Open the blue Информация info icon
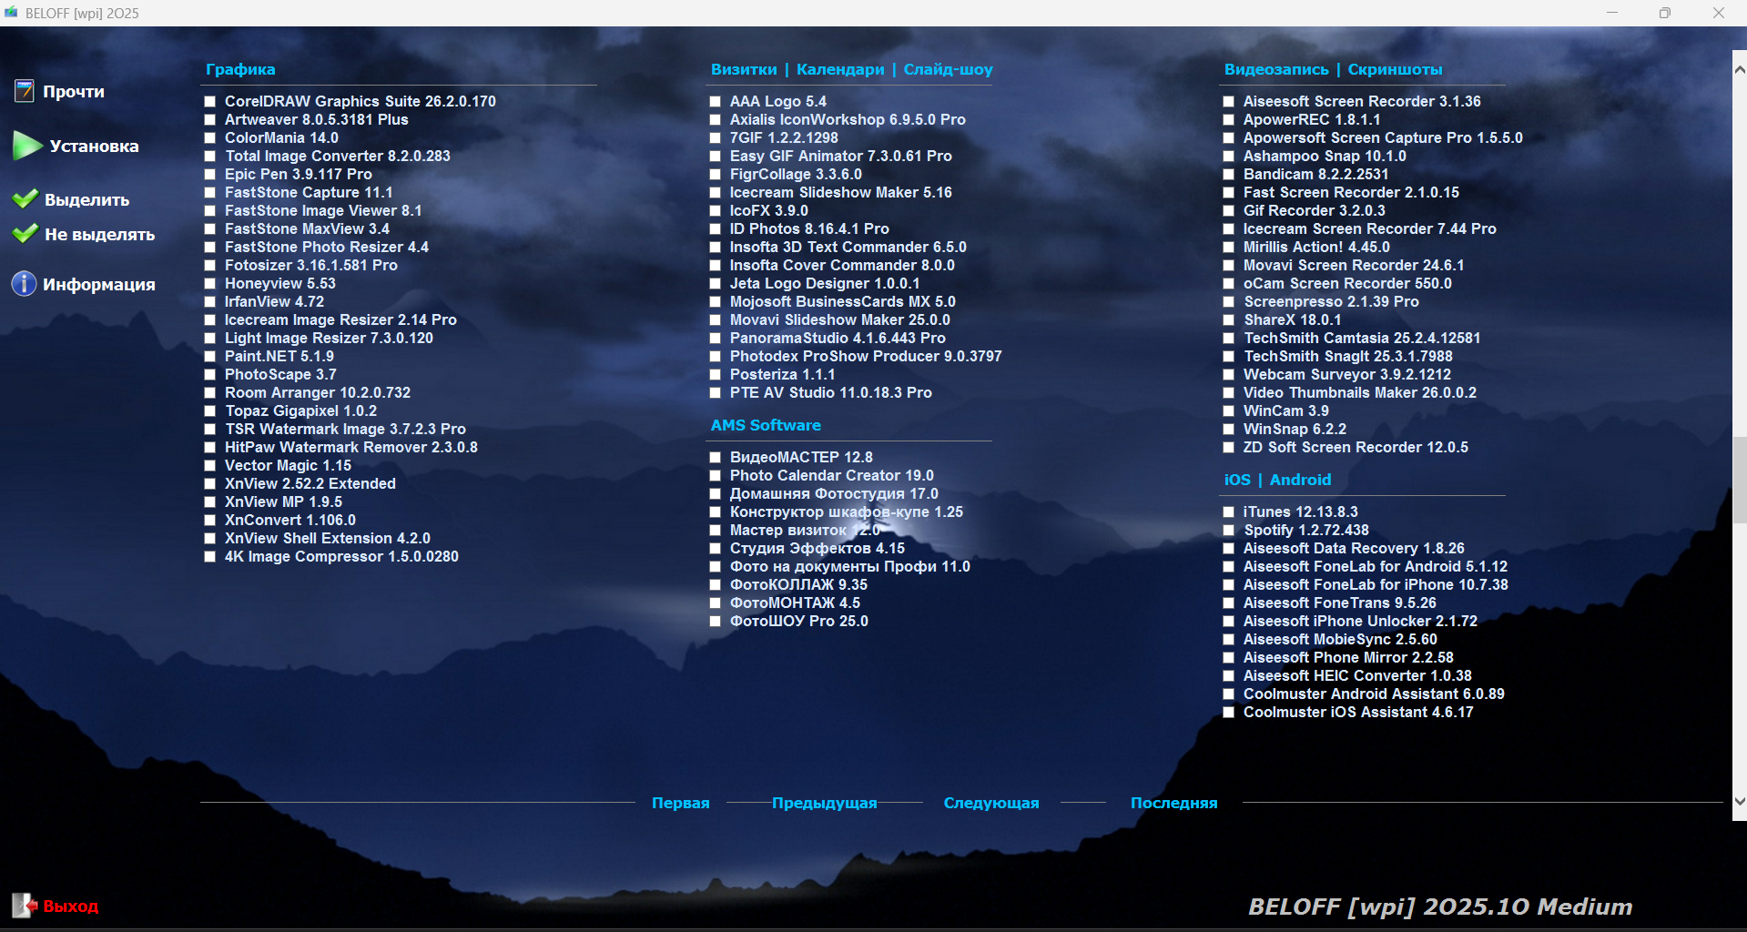The width and height of the screenshot is (1747, 932). point(24,284)
